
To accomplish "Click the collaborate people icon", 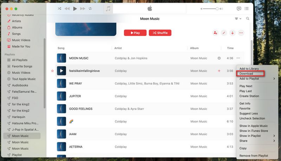I will (215, 33).
